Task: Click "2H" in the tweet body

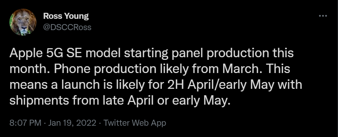Action: tap(175, 85)
